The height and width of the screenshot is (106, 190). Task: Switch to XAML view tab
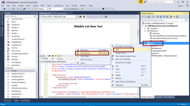point(60,59)
